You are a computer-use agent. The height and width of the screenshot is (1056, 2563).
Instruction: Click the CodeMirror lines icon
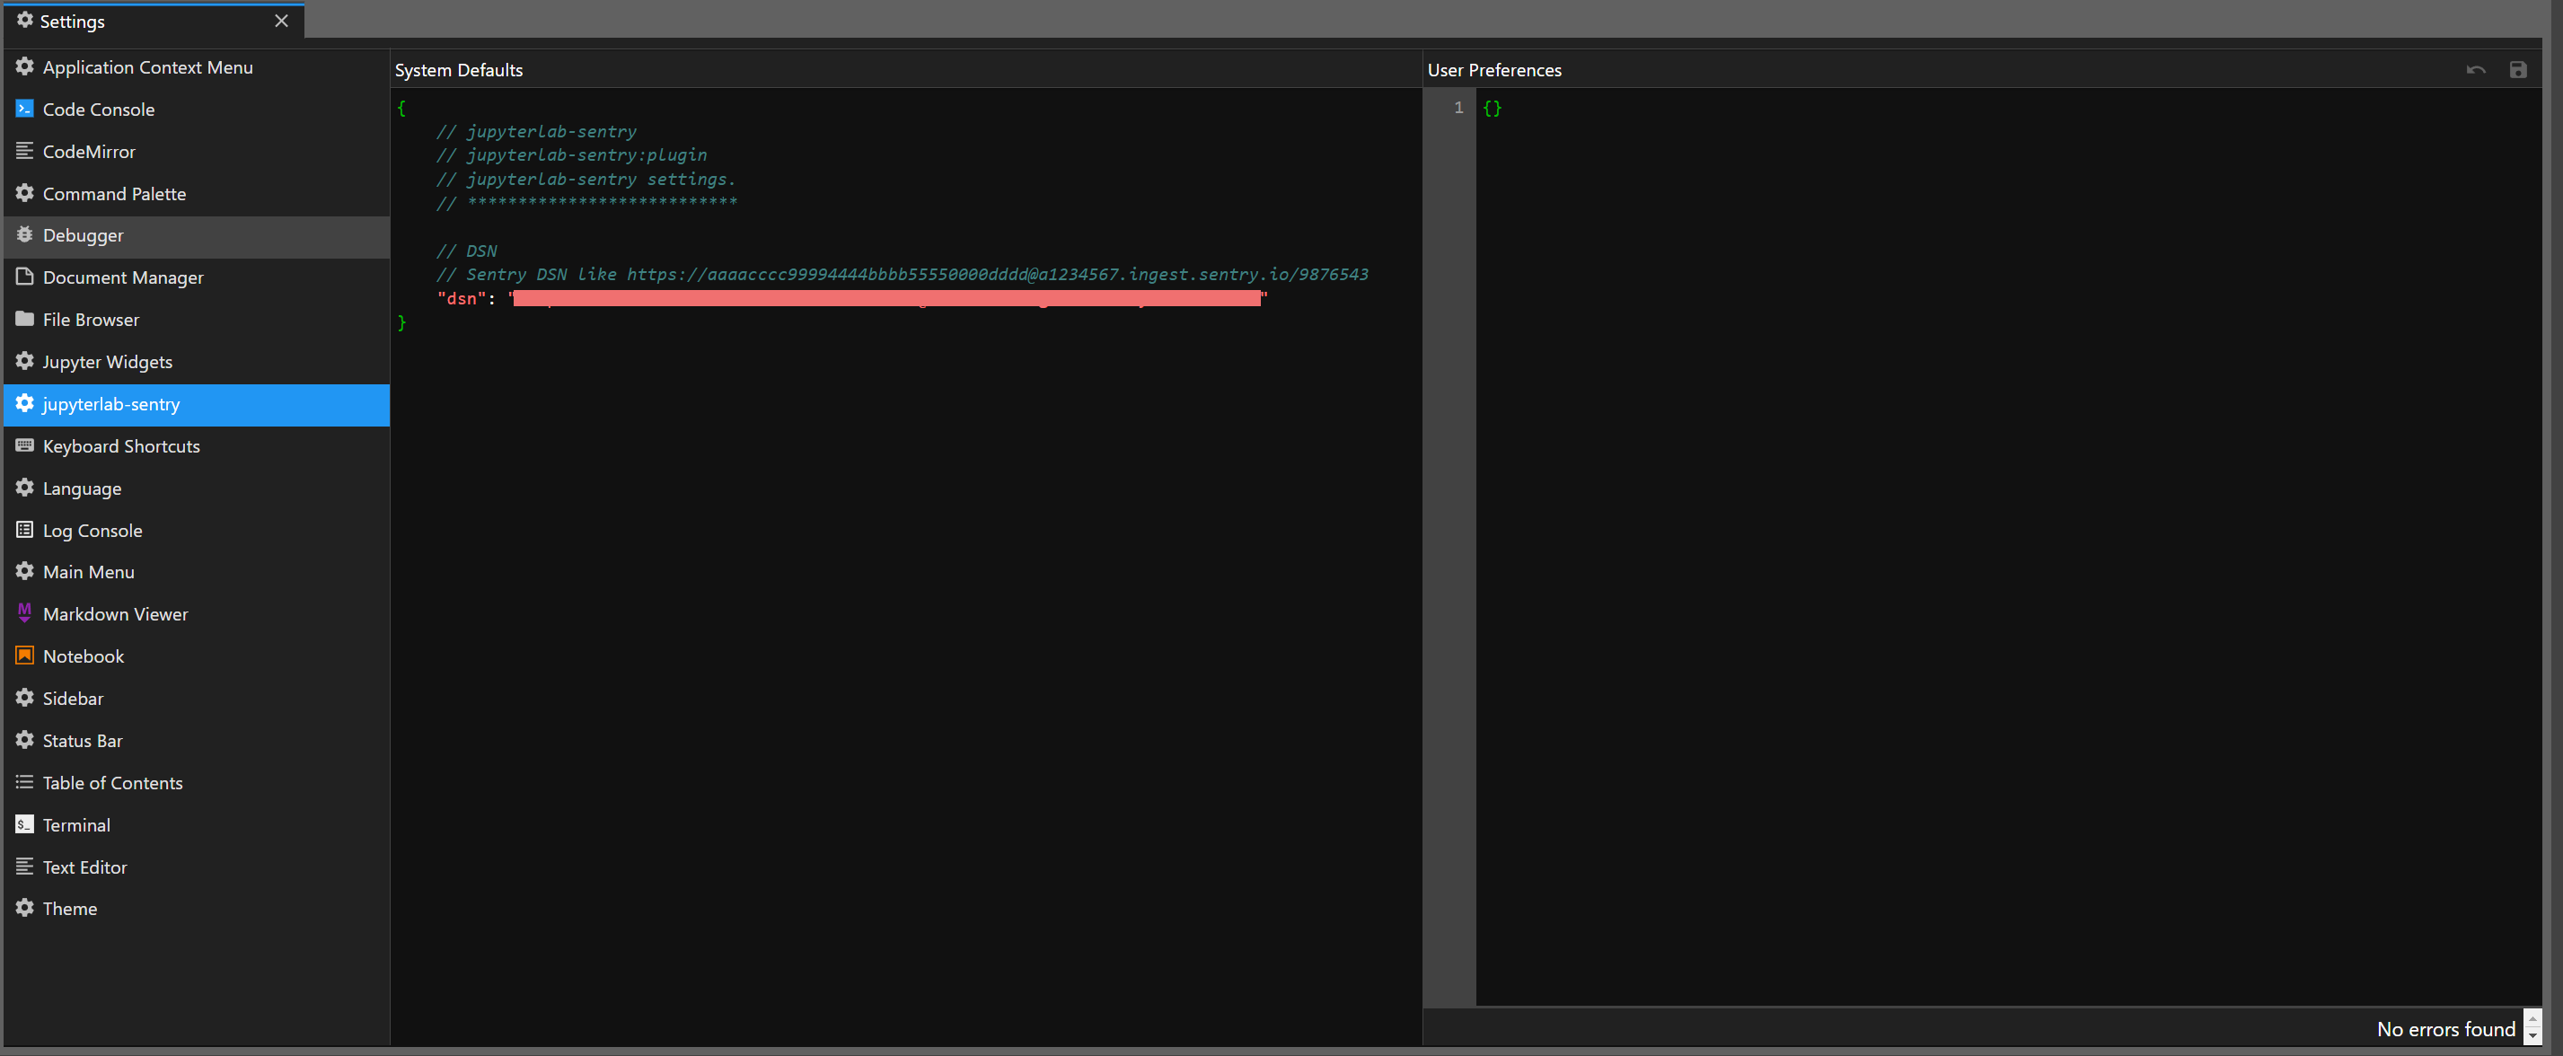coord(25,150)
